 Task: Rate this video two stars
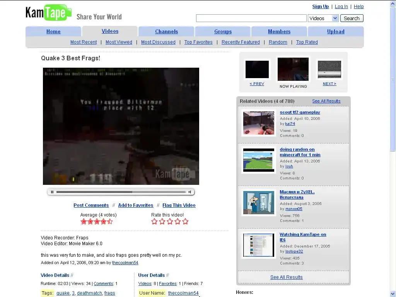162,222
